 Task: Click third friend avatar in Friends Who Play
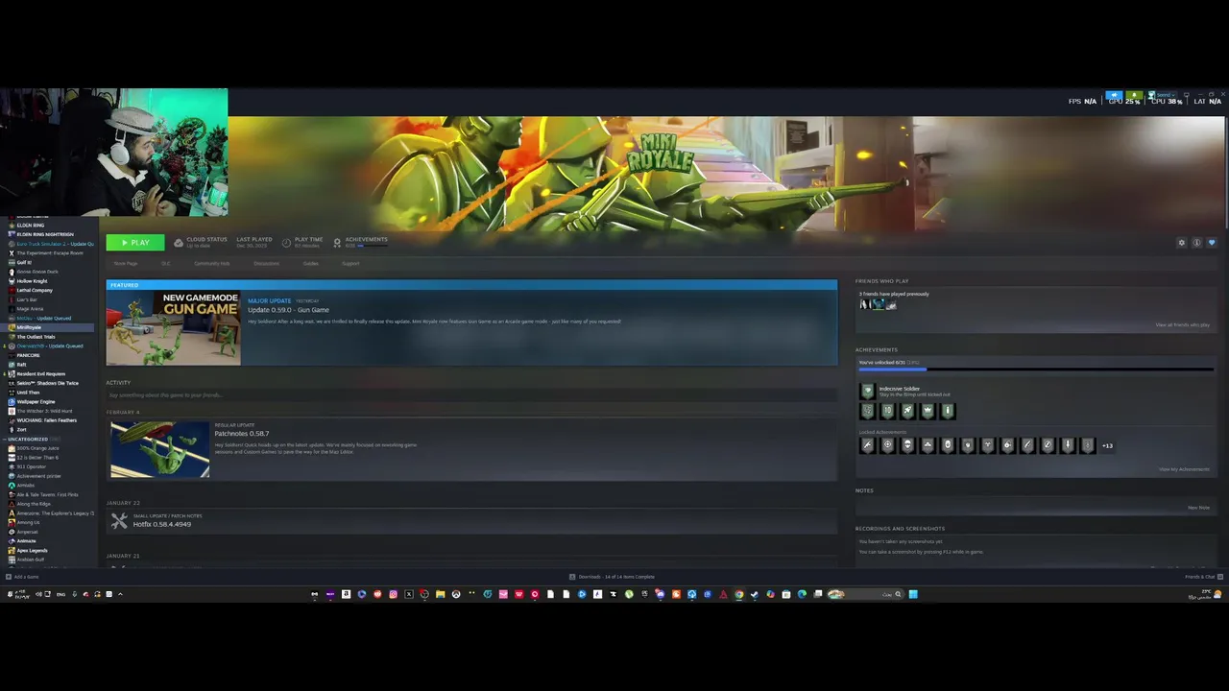[891, 304]
